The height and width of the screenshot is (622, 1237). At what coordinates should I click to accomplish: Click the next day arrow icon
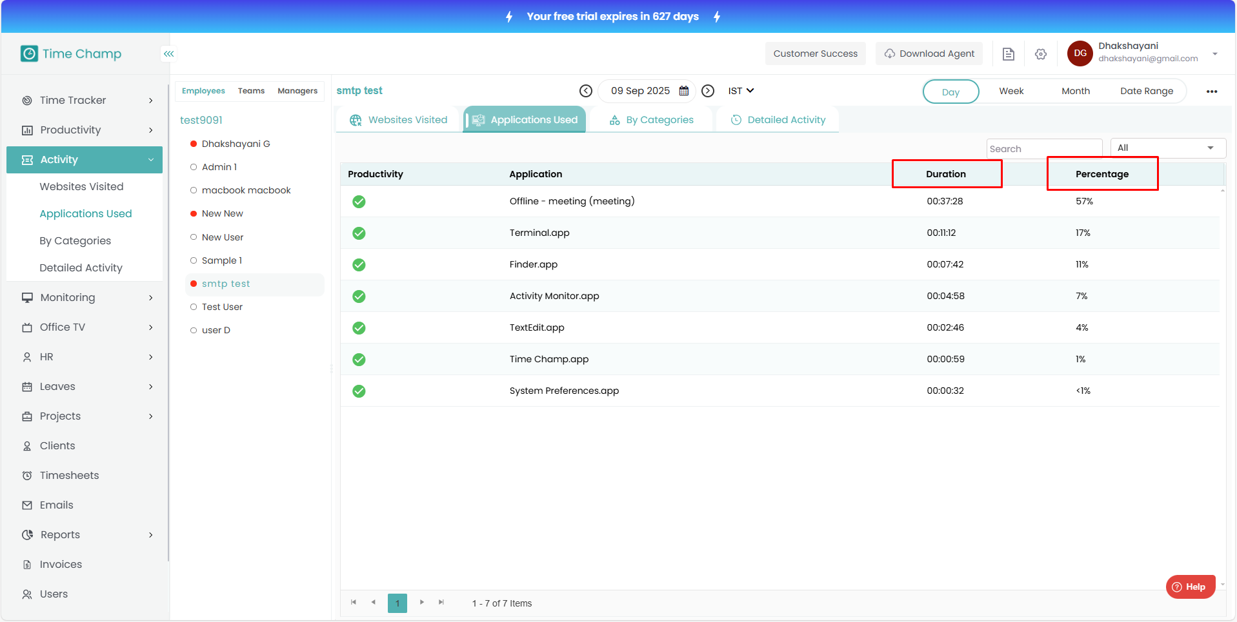pos(708,91)
